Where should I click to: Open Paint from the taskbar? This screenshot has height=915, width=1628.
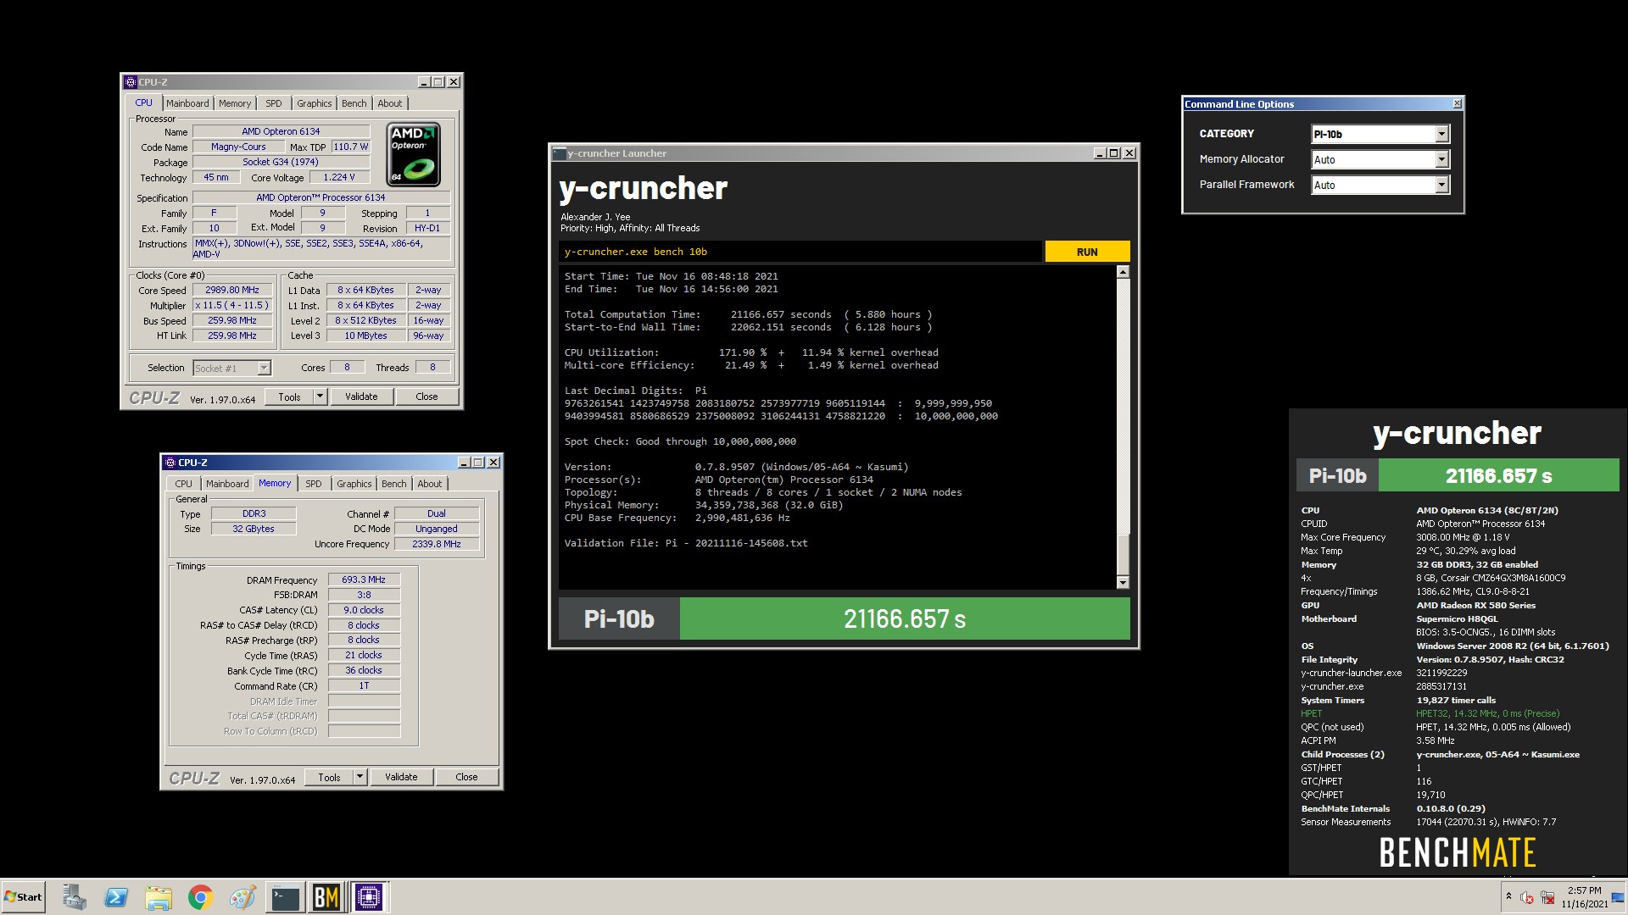coord(243,897)
